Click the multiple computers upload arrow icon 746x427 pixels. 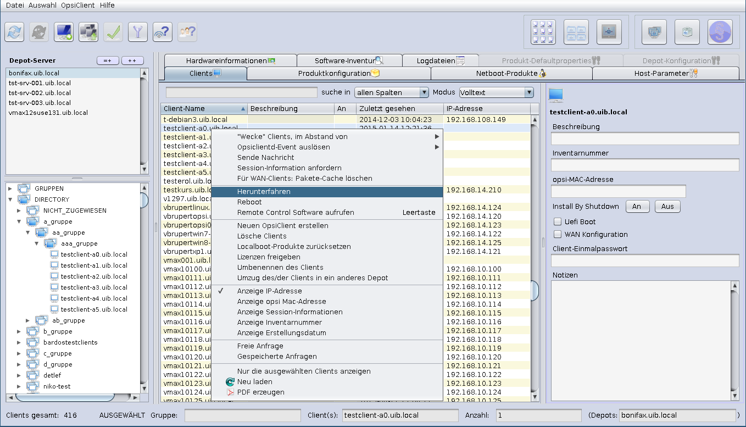(x=88, y=32)
